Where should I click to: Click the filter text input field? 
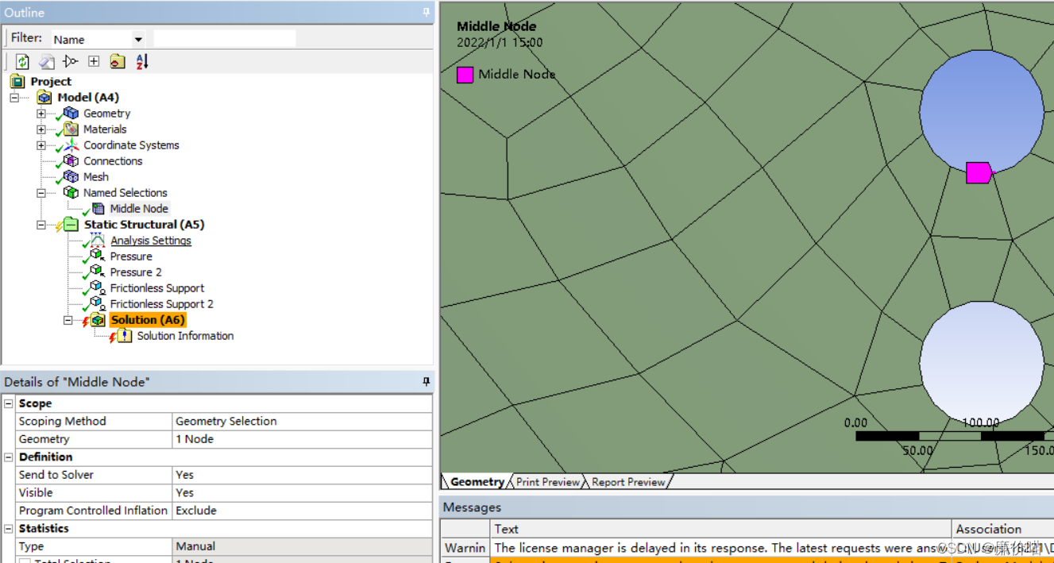[224, 39]
